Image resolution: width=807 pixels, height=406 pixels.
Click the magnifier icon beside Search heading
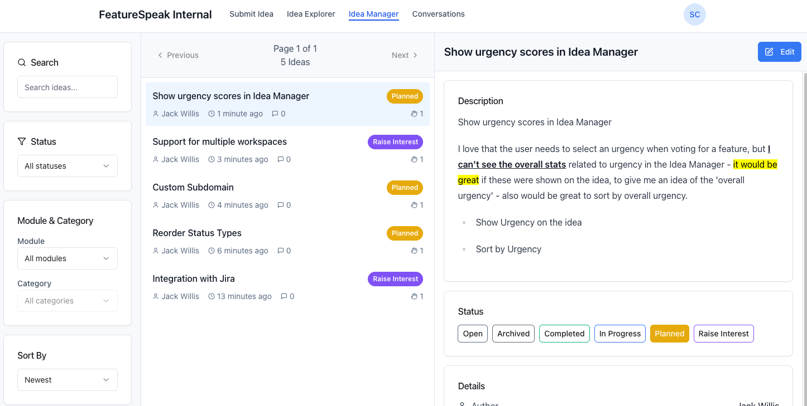(x=22, y=62)
